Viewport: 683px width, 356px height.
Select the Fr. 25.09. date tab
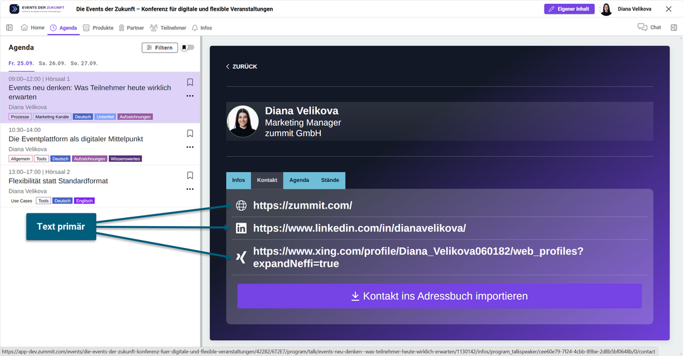[x=21, y=63]
